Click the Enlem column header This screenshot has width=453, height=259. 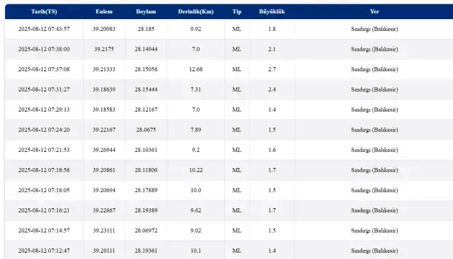(104, 11)
